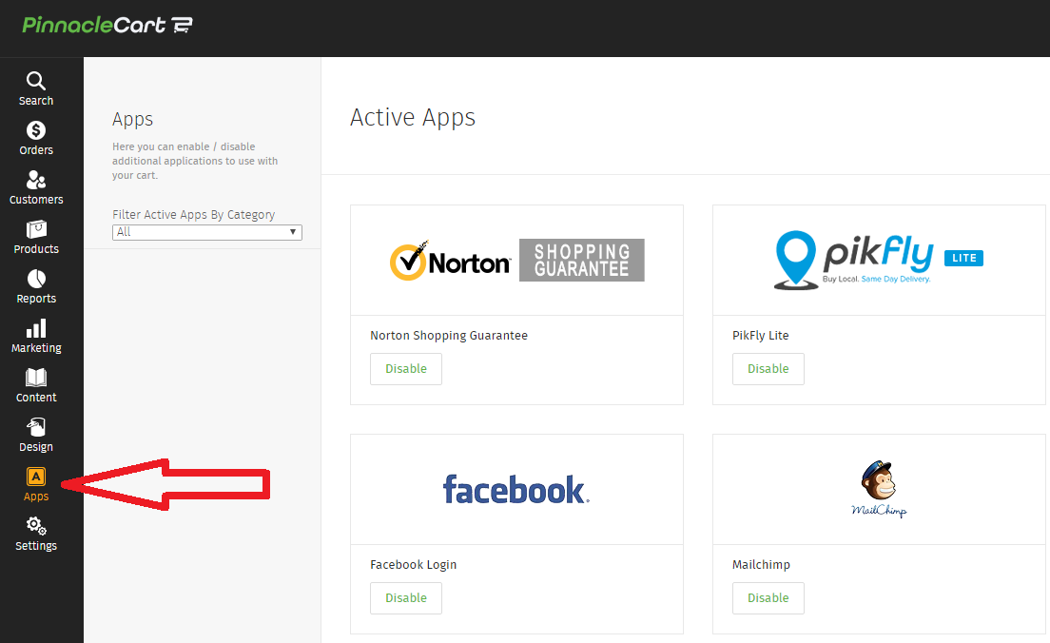Click the 'Active Apps' heading

click(x=413, y=118)
